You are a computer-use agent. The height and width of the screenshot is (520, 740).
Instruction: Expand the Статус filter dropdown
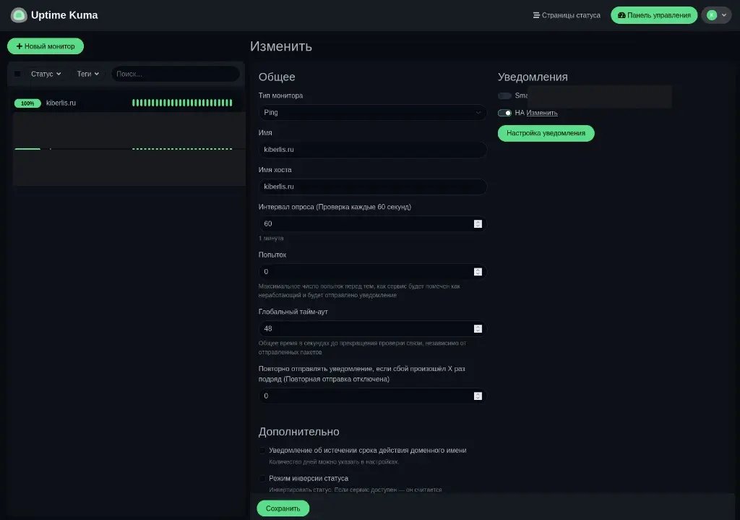(x=46, y=74)
